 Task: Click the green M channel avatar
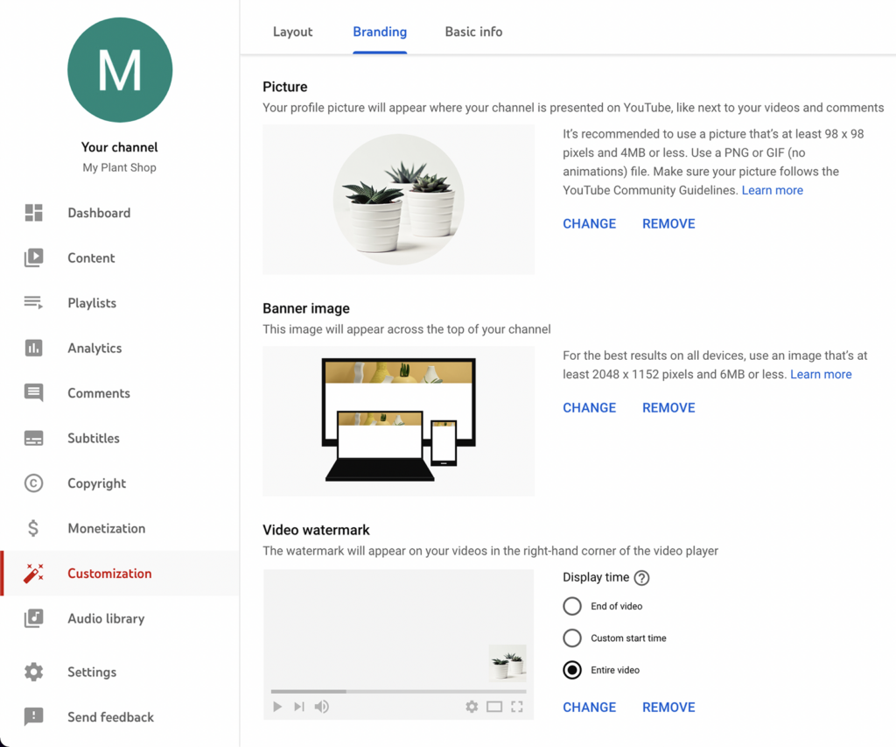(x=120, y=70)
